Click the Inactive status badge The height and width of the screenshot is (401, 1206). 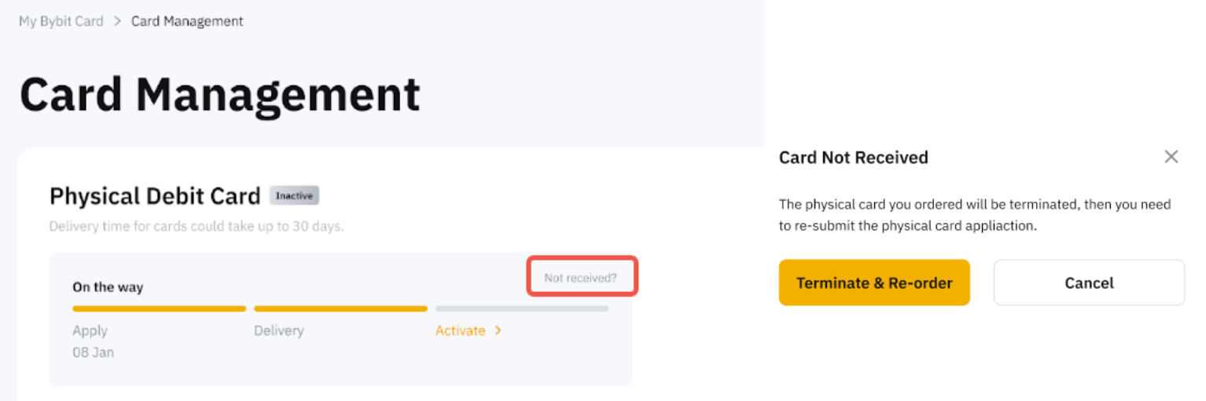click(294, 195)
